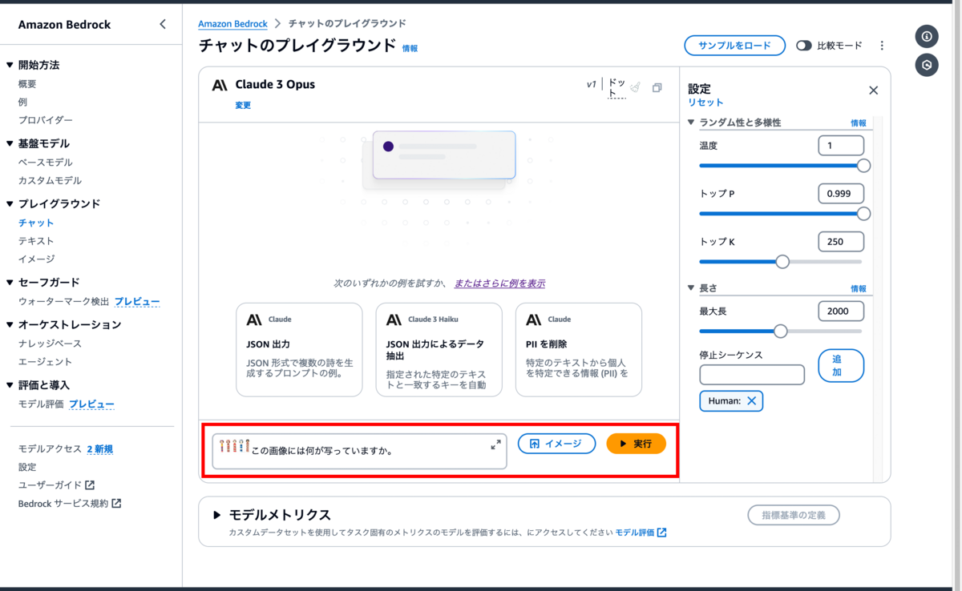Click the 最大長 slider handle
The height and width of the screenshot is (591, 962).
780,332
